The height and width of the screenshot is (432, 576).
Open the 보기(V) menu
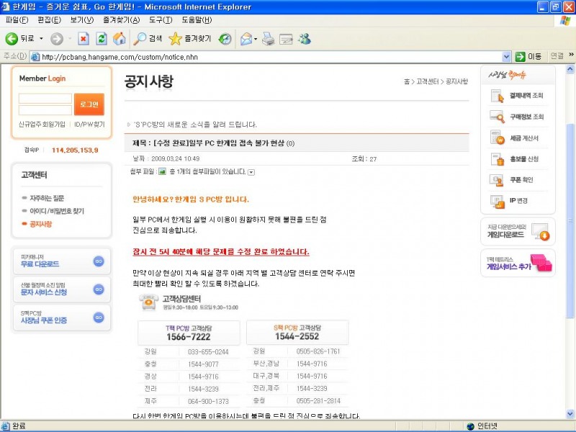(x=82, y=20)
